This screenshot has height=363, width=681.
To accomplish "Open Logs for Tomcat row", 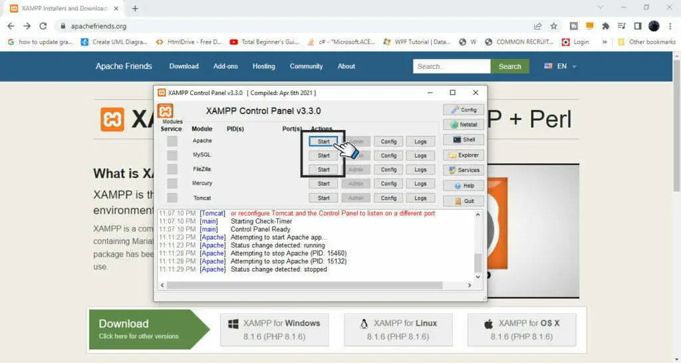I will [420, 198].
